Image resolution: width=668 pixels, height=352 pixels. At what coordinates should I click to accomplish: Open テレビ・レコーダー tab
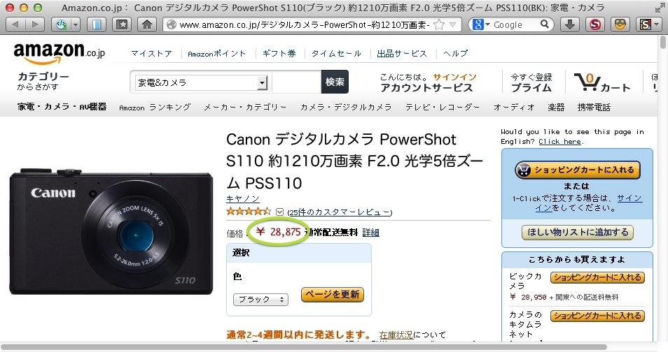point(443,107)
